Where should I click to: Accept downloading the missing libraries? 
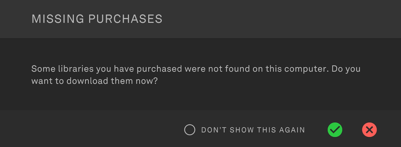tap(335, 130)
